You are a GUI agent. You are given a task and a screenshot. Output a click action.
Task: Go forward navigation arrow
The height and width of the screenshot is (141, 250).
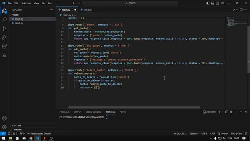click(x=79, y=3)
